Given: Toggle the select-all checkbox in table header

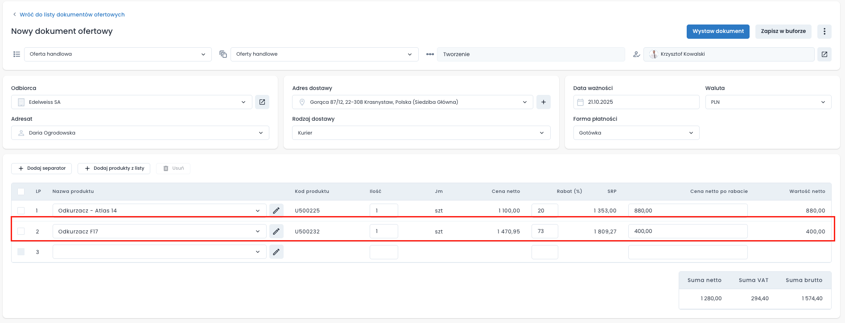Looking at the screenshot, I should tap(21, 192).
